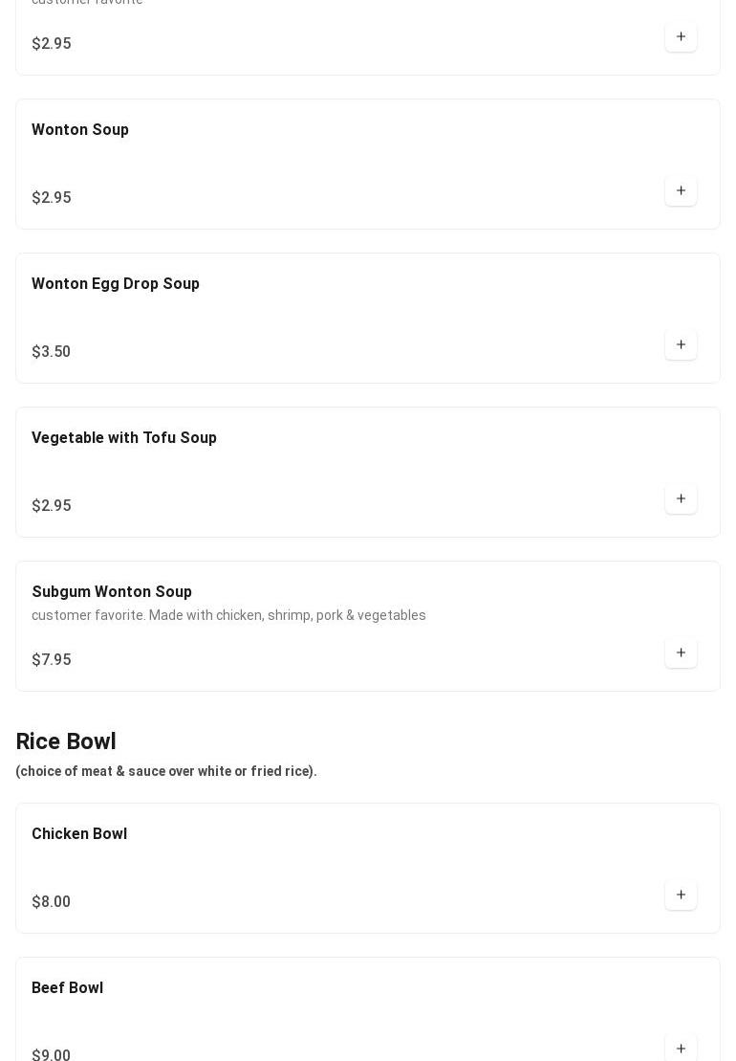The width and height of the screenshot is (736, 1061).
Task: Click the Subgum Wonton Soup ingredients description
Action: [228, 615]
